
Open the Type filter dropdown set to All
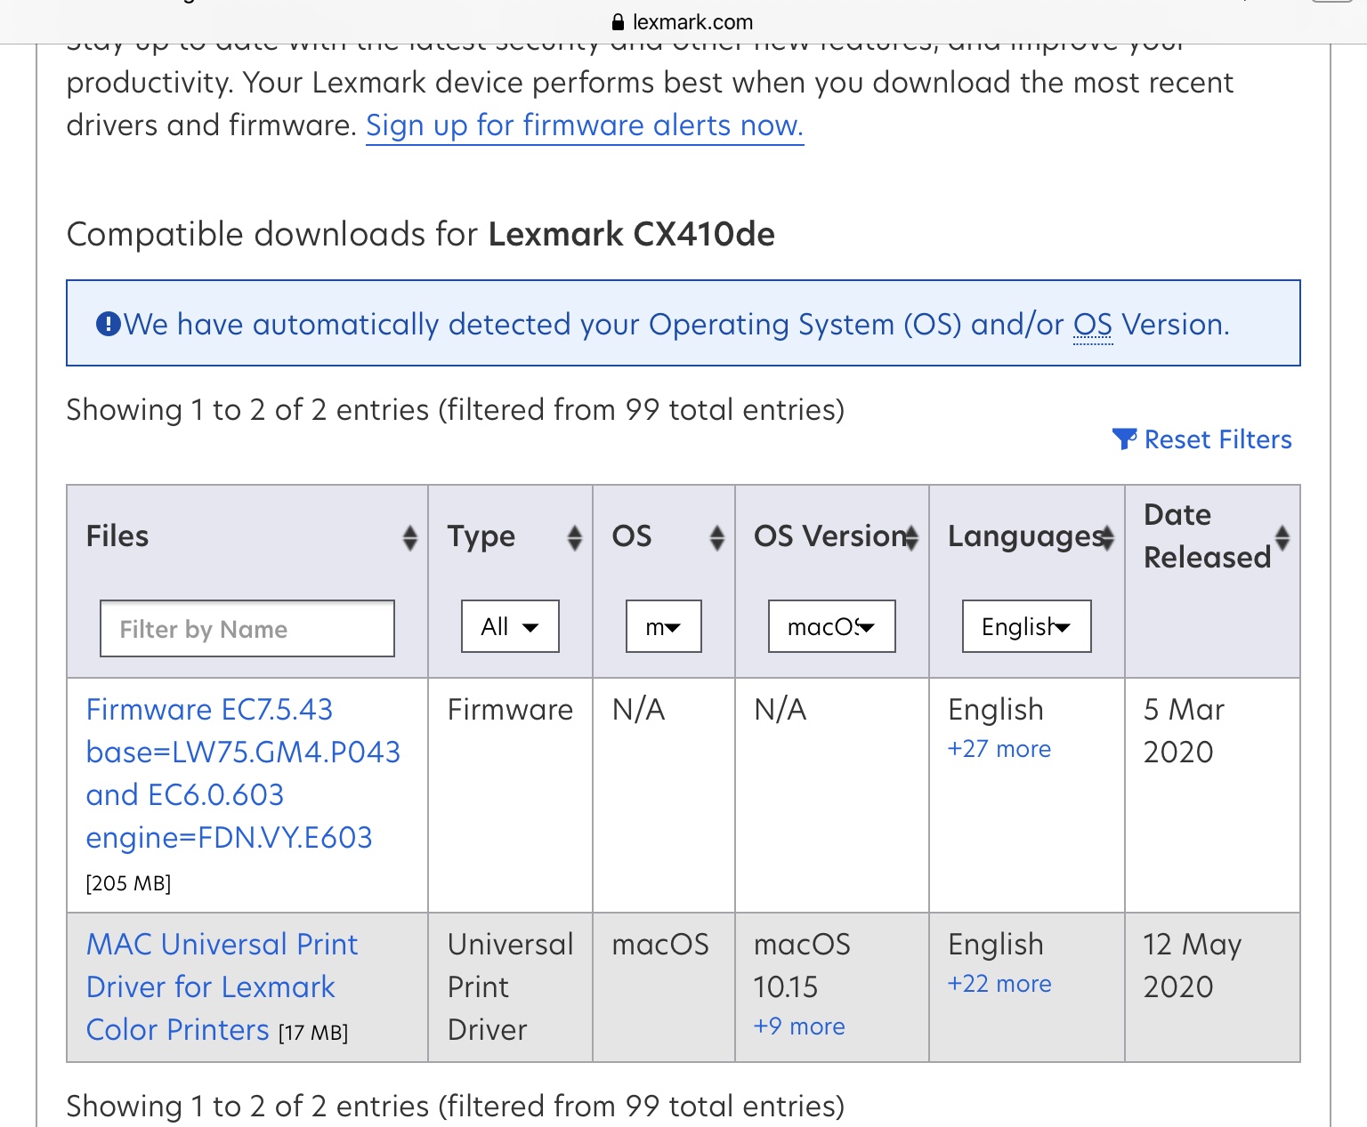(x=510, y=626)
